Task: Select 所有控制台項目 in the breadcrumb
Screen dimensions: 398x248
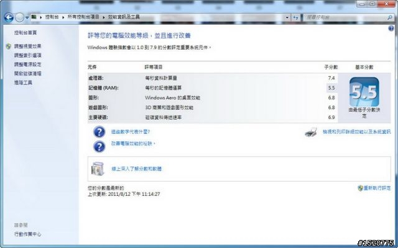Action: (x=83, y=17)
